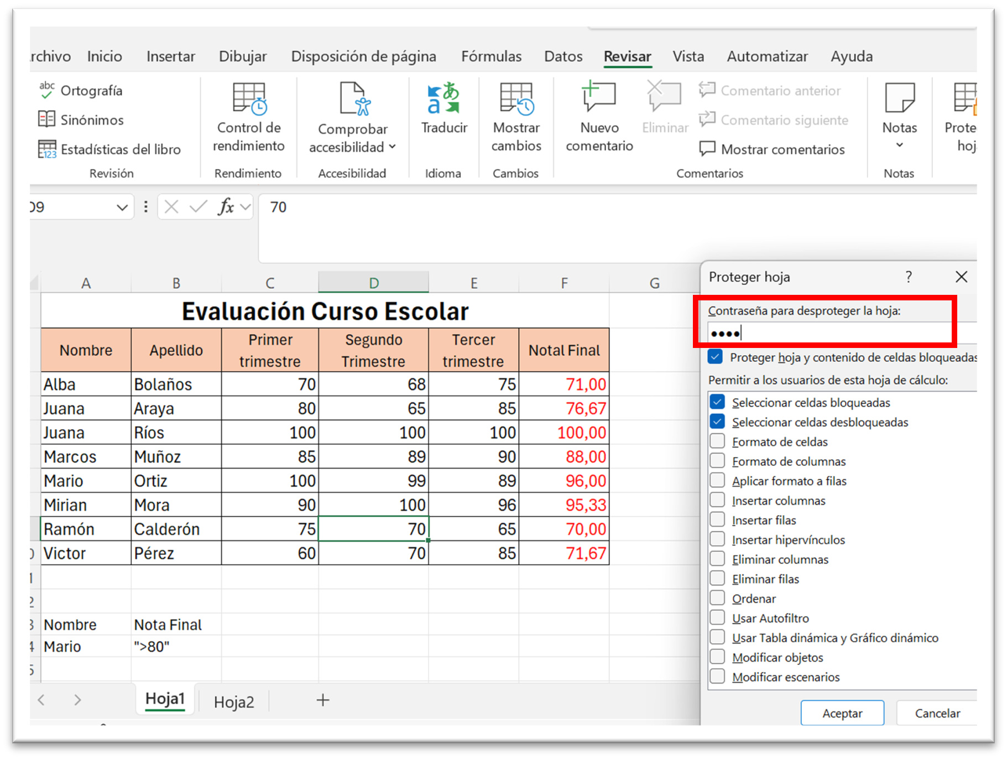This screenshot has width=1007, height=759.
Task: Add a Nuevo comentario
Action: (599, 99)
